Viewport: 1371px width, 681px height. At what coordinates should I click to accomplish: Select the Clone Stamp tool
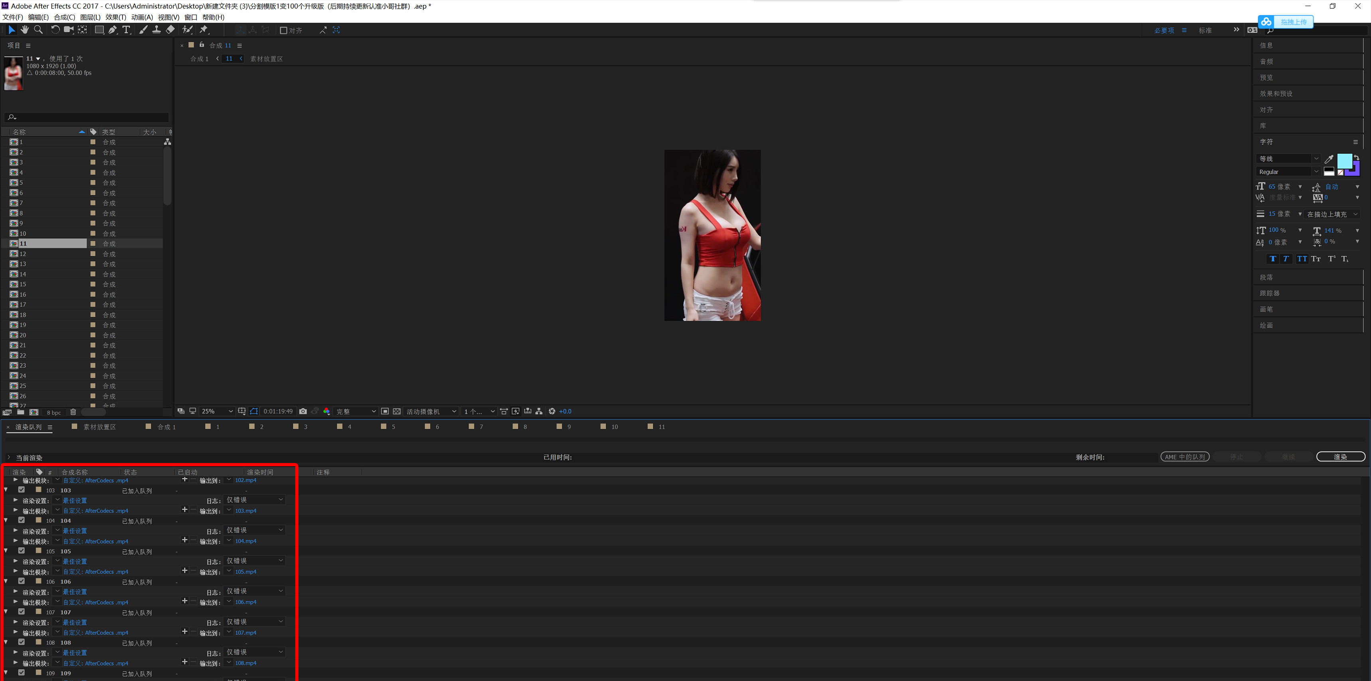coord(156,30)
